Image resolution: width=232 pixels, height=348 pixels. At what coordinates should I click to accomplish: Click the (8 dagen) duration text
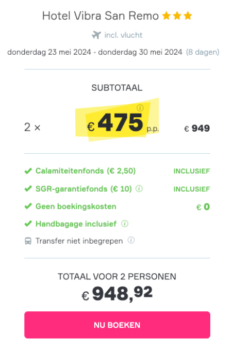[203, 52]
